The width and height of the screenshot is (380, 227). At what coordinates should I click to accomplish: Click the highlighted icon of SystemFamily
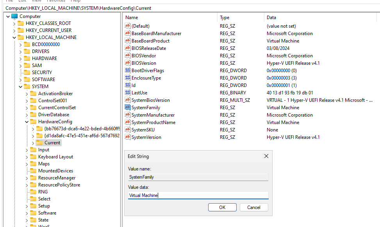click(127, 107)
